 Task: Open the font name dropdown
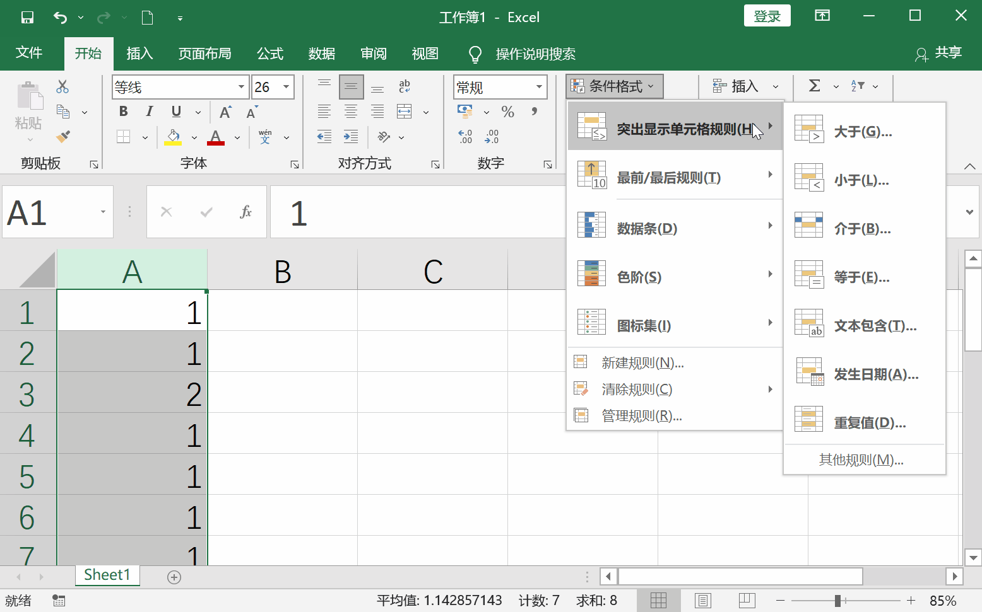241,87
